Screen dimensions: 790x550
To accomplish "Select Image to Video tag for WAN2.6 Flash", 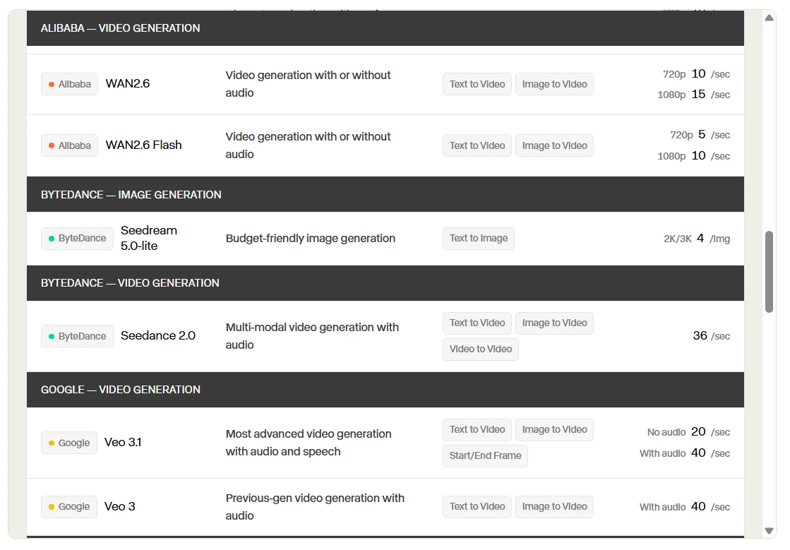I will (x=554, y=145).
